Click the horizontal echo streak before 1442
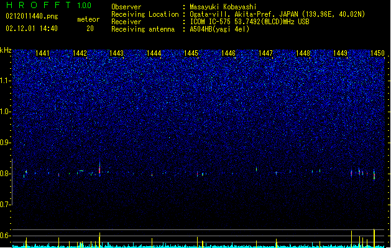 [x=81, y=171]
